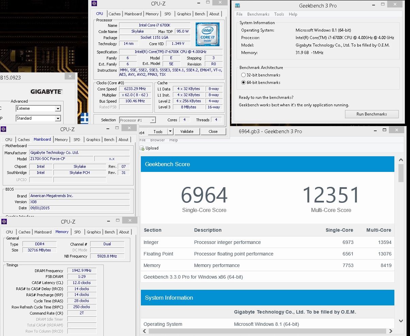This screenshot has height=336, width=410.
Task: Click the NB Frequency value 5928.8 MHz
Action: point(108,256)
